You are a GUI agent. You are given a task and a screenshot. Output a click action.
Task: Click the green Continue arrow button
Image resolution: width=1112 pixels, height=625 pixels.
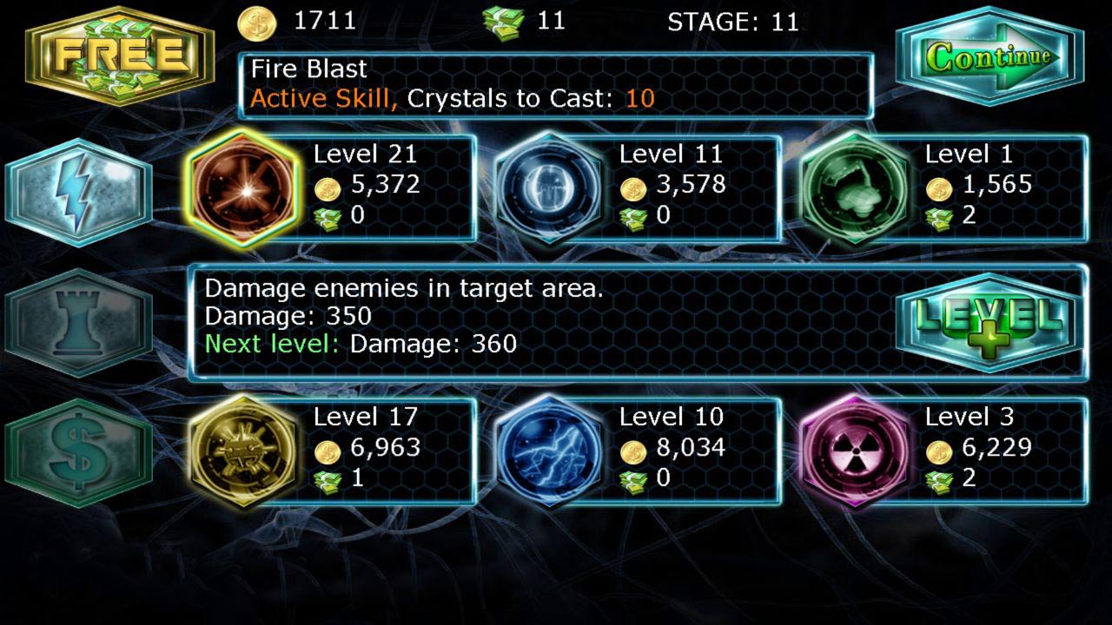point(990,56)
